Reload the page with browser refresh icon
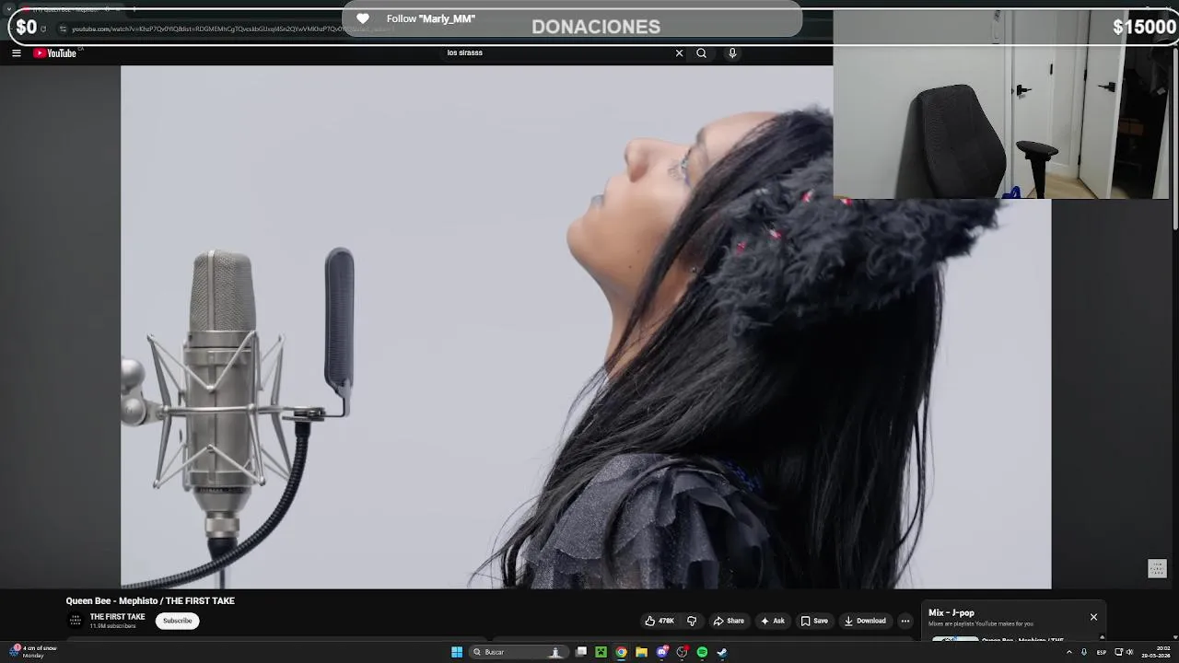The image size is (1179, 663). (43, 29)
